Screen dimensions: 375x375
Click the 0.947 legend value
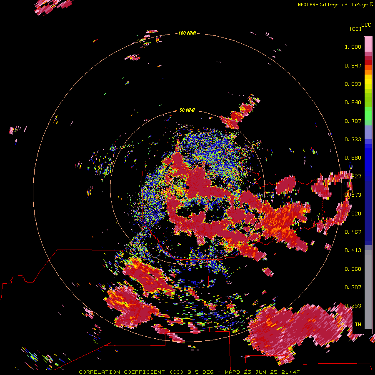[353, 65]
